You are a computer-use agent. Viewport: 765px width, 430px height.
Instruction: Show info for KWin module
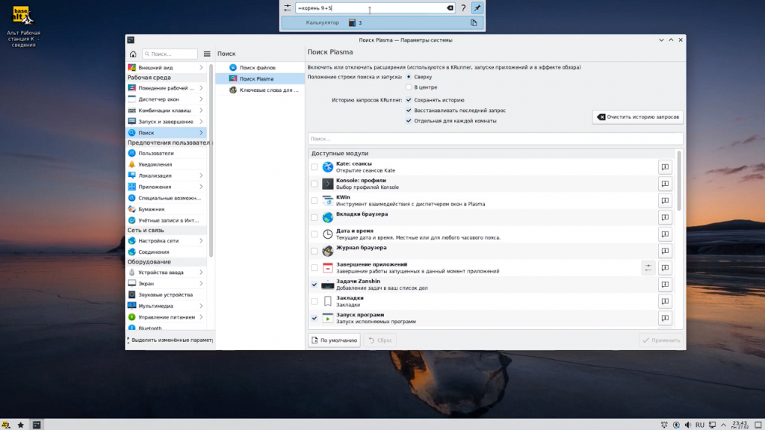point(665,200)
